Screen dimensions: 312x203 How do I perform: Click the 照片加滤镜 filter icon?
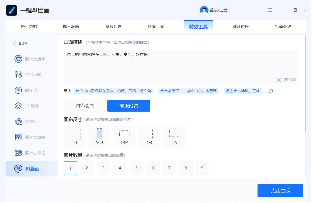(18, 137)
